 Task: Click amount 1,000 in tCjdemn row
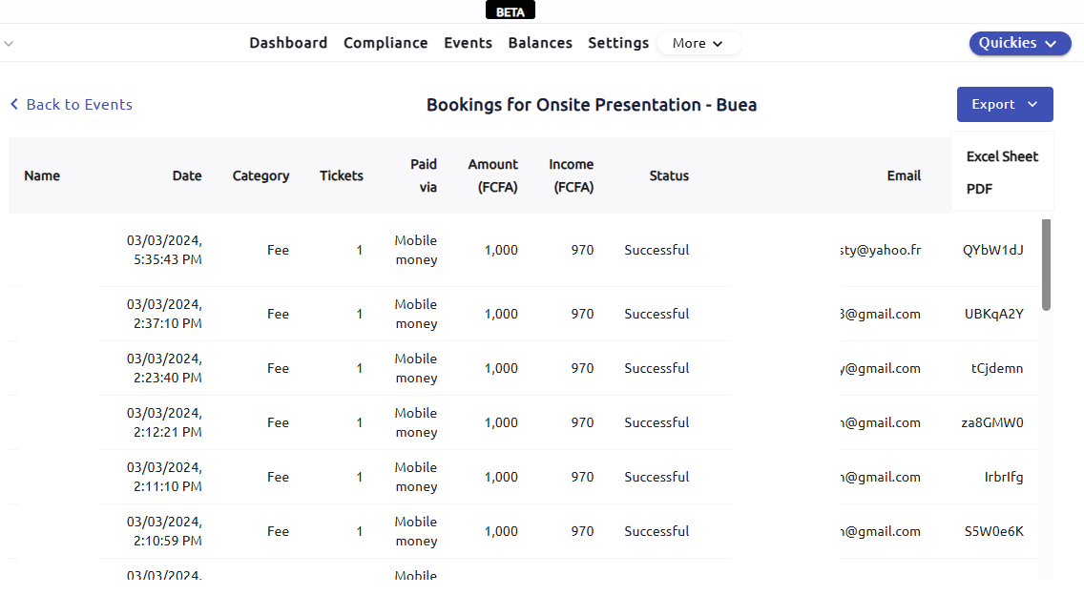(x=501, y=368)
